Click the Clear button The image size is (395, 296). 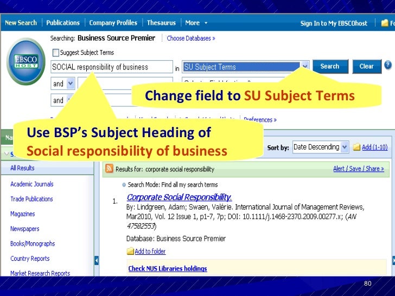367,67
